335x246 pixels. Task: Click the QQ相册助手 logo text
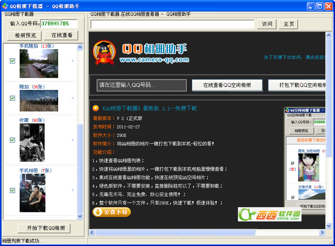pyautogui.click(x=154, y=49)
